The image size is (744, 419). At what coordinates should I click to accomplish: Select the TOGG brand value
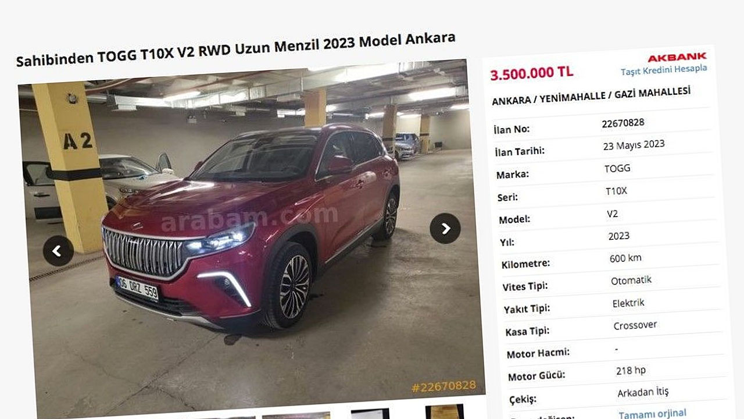click(617, 169)
